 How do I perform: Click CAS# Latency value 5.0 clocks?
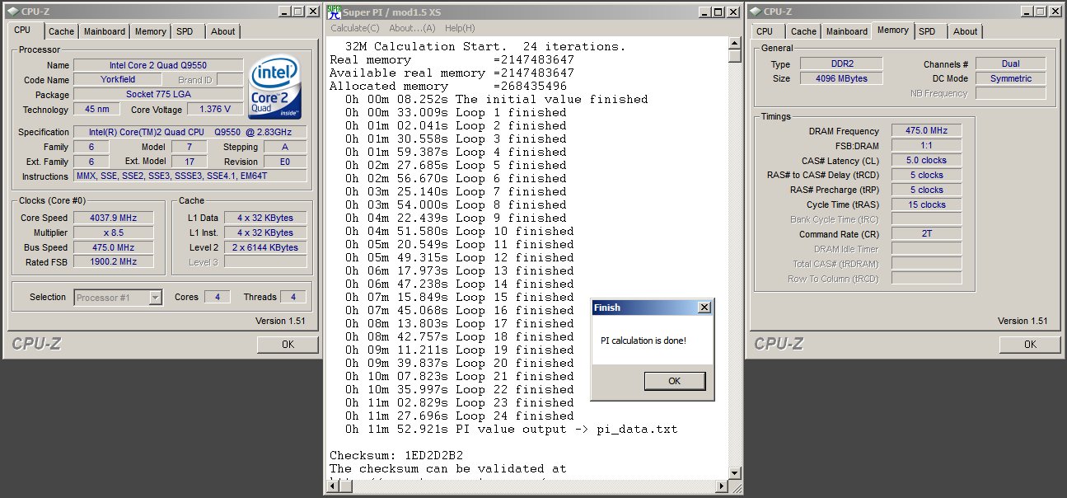tap(926, 161)
